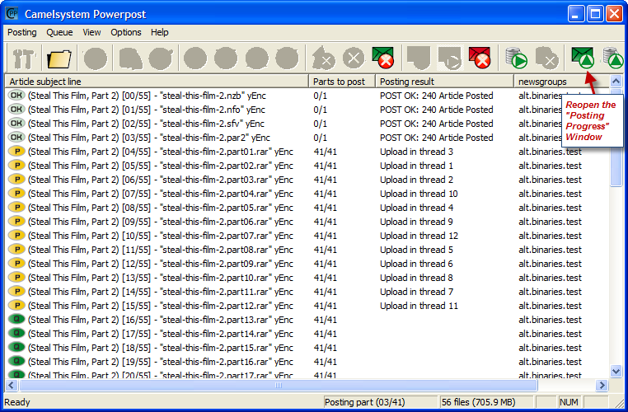The height and width of the screenshot is (412, 628).
Task: Click the 'Upload in thread 12' cell
Action: coord(419,236)
